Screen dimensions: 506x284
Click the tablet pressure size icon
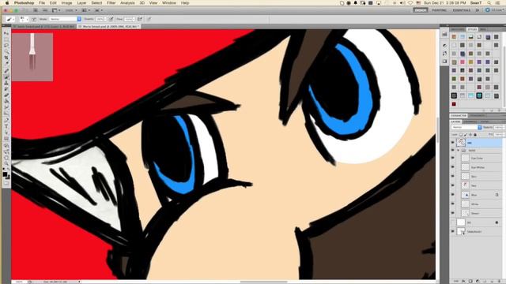[149, 19]
